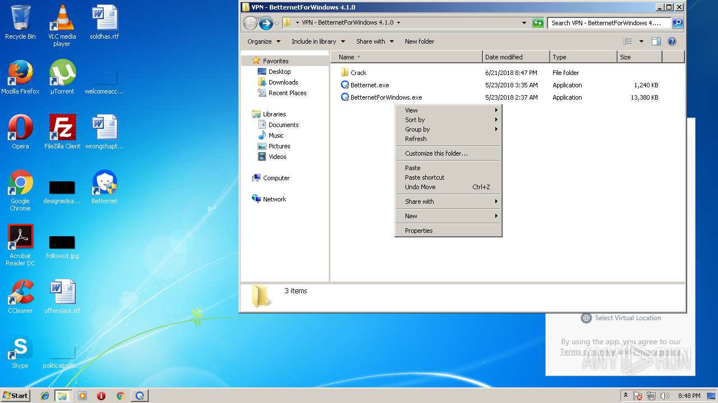
Task: Open the Recycle Bin desktop icon
Action: click(20, 22)
